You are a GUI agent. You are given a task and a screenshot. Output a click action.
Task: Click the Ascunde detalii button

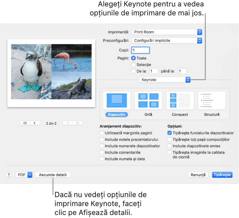click(53, 175)
